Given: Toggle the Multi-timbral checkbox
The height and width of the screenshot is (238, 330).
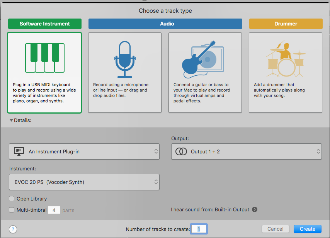Looking at the screenshot, I should 12,210.
